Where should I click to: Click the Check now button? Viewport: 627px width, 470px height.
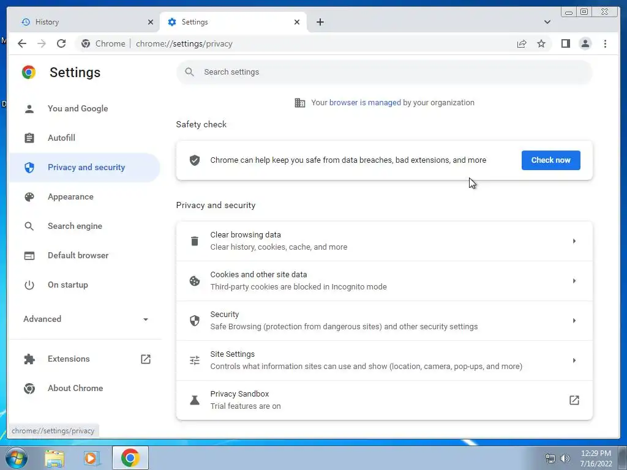point(550,160)
